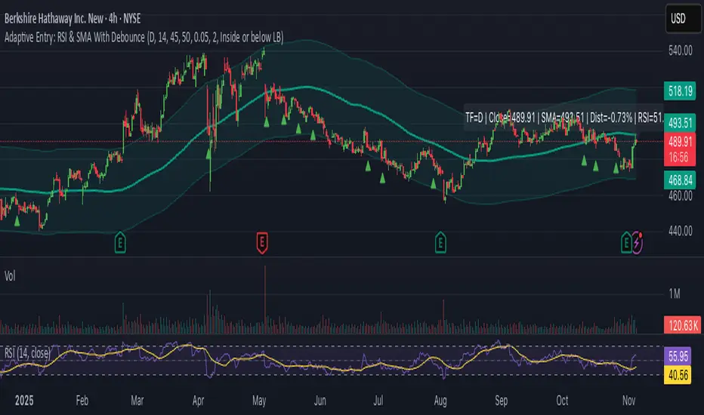The image size is (704, 415).
Task: Click Feb on the time axis
Action: point(82,400)
